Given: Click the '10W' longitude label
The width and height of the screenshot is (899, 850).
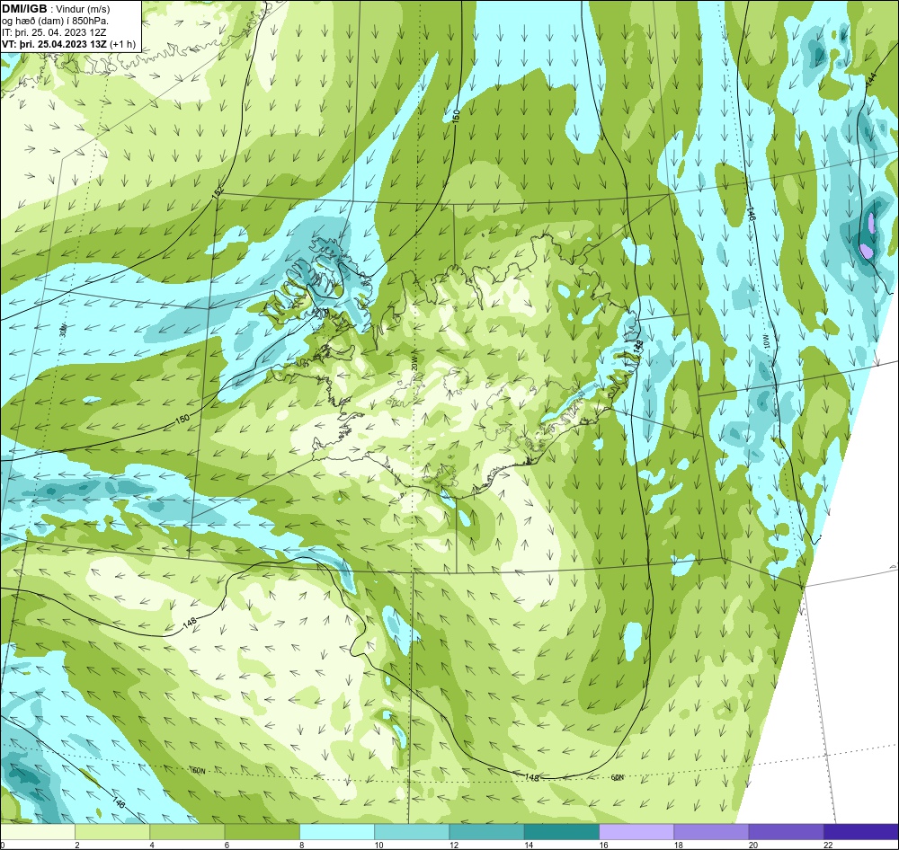Looking at the screenshot, I should 766,341.
